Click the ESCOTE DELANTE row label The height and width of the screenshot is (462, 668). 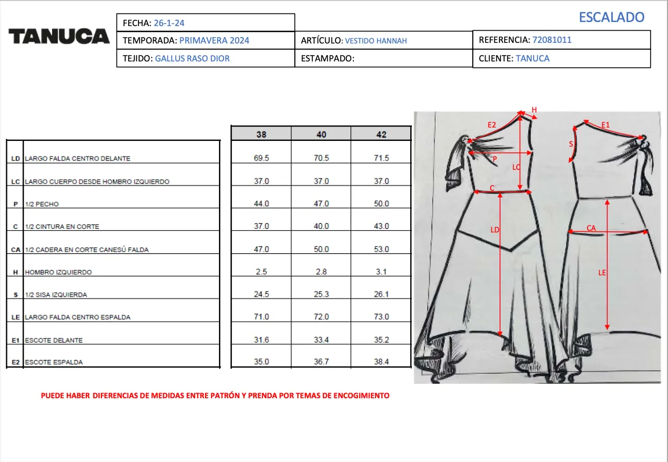click(54, 340)
